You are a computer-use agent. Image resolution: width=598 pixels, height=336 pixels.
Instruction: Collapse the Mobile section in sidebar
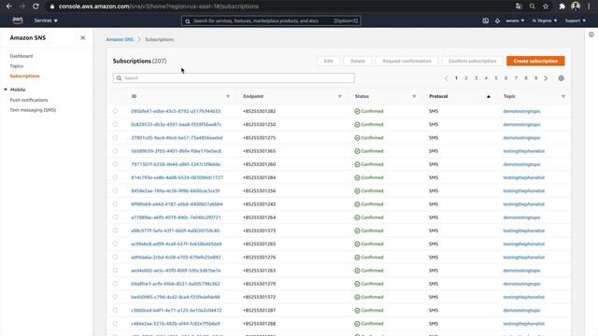(x=6, y=90)
